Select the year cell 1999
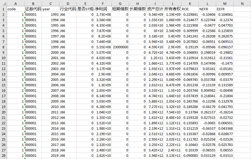The image size is (251, 159). pyautogui.click(x=50, y=47)
